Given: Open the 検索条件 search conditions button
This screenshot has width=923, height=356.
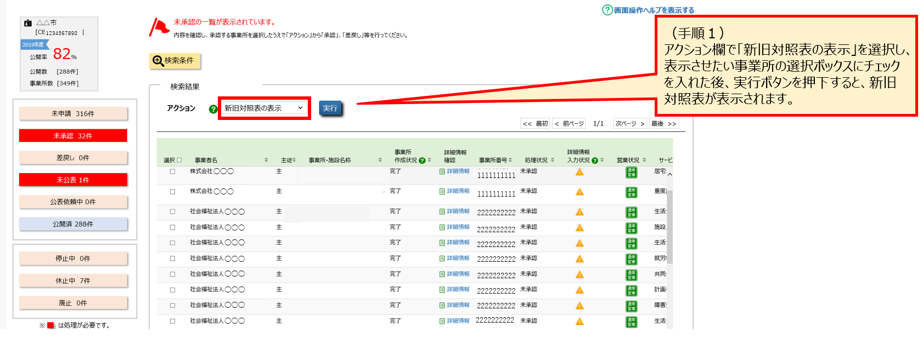Looking at the screenshot, I should pyautogui.click(x=175, y=61).
